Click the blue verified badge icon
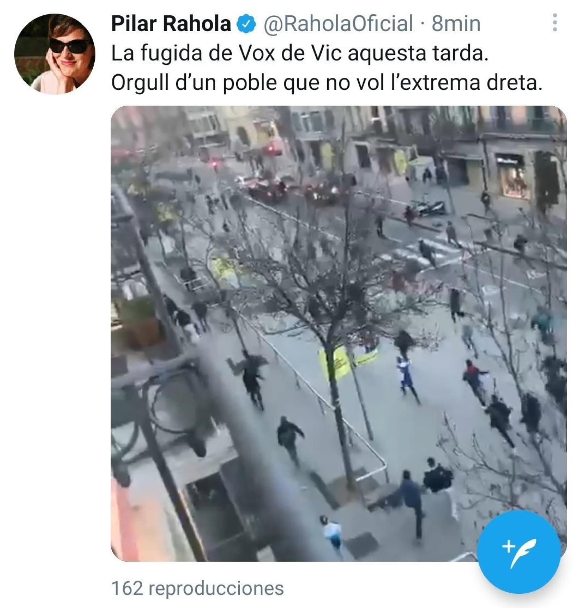 point(247,24)
